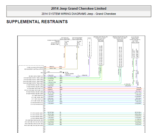154x133 pixels.
Task: Click the vertical pink/yellow wire from fuse
Action: tap(65, 56)
